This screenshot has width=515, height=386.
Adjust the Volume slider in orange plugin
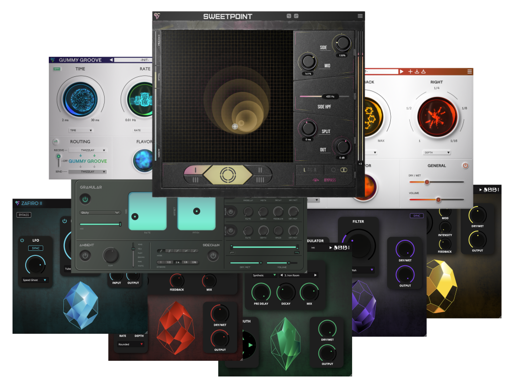[x=437, y=200]
